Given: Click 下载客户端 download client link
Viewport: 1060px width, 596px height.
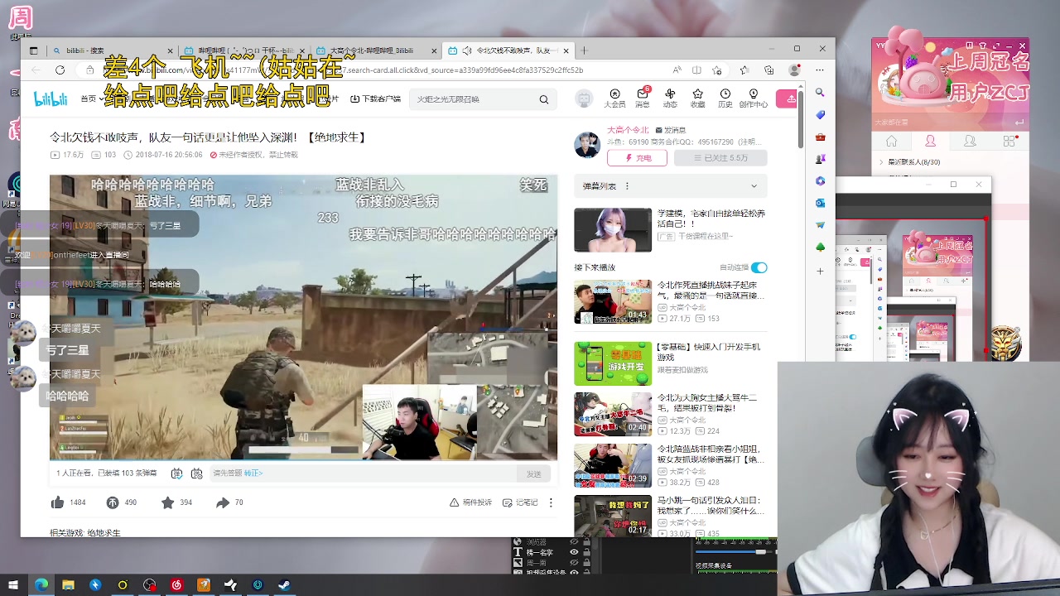Looking at the screenshot, I should coord(376,99).
